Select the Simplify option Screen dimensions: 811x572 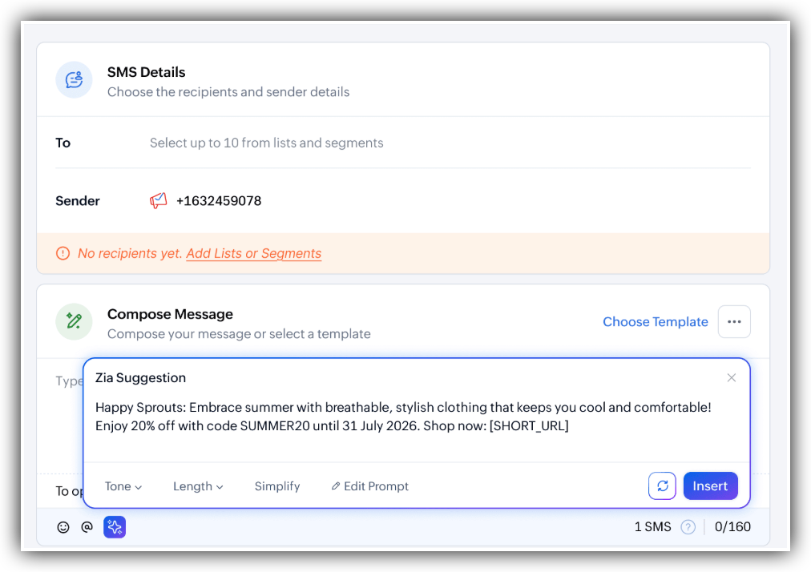277,486
